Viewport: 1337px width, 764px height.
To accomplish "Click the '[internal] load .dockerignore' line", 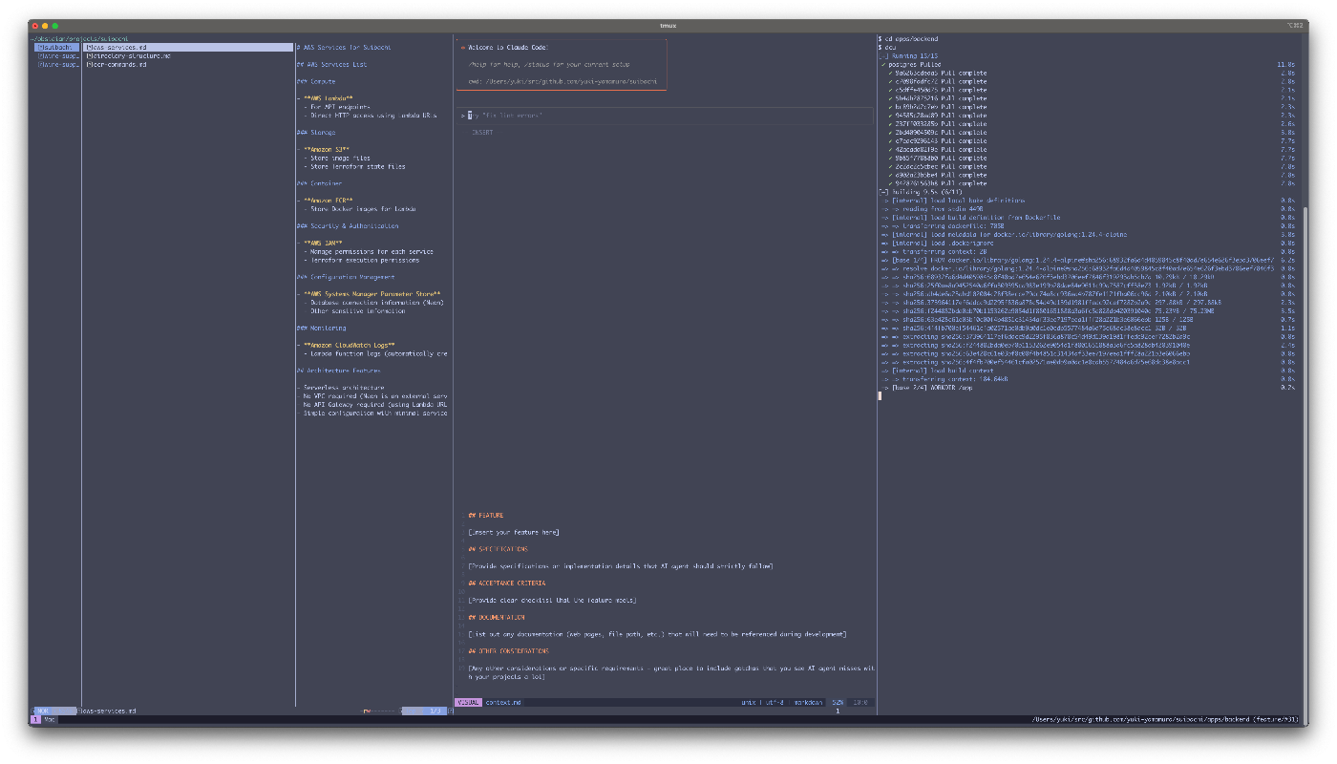I will pos(938,243).
